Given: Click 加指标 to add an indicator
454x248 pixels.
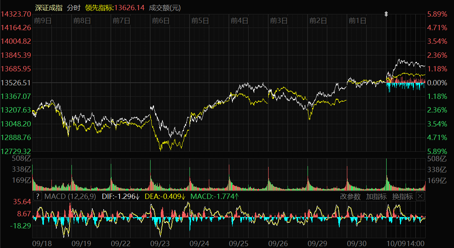Looking at the screenshot, I should click(x=376, y=196).
